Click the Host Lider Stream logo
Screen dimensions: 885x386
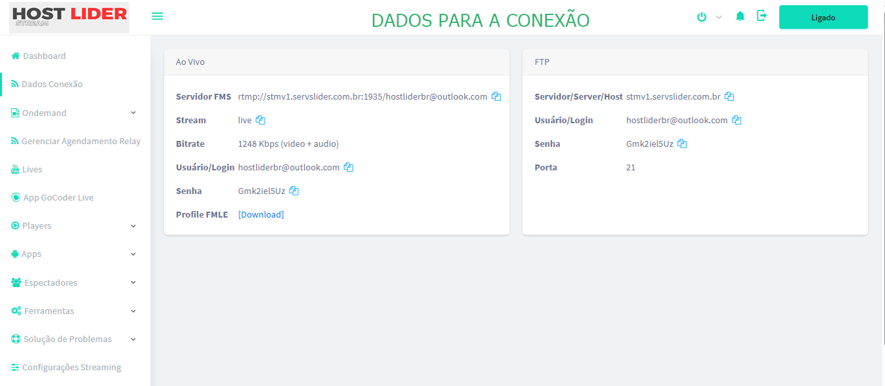70,18
